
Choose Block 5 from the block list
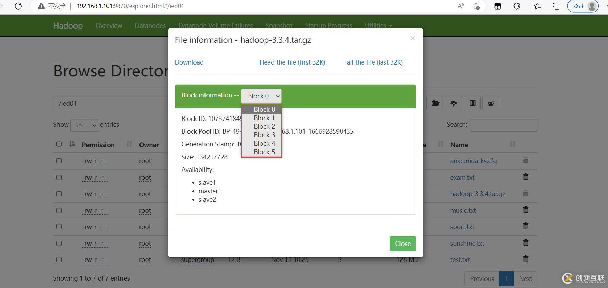point(262,152)
